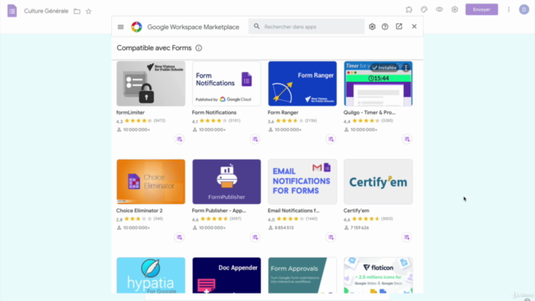Viewport: 535px width, 301px height.
Task: Click the 'Certify'em' title below its thumbnail
Action: click(x=356, y=211)
